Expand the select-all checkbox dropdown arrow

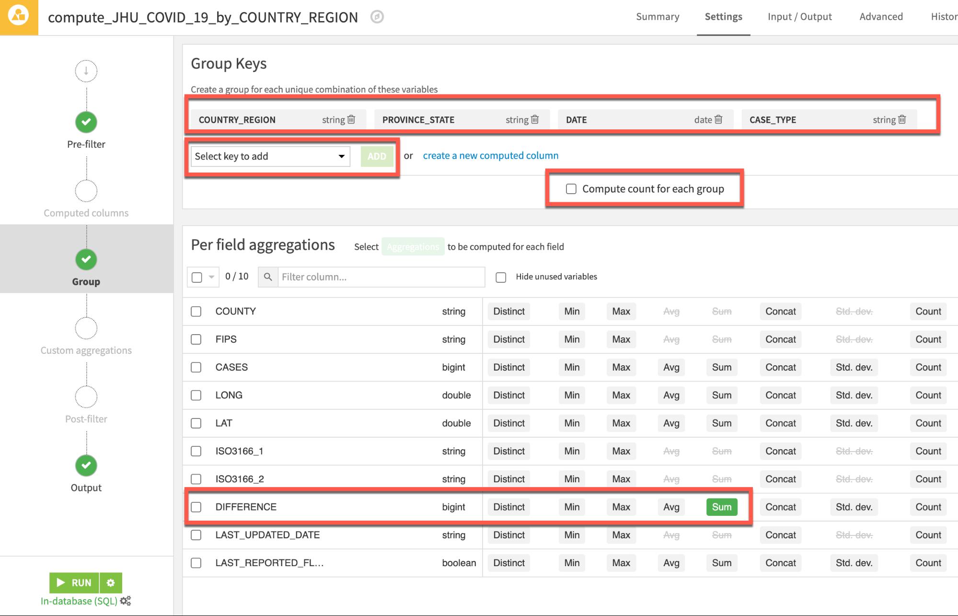(211, 277)
